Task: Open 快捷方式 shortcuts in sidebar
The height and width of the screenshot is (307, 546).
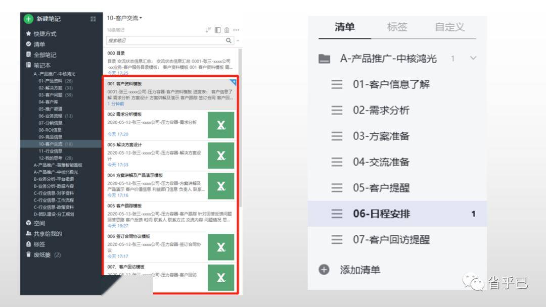Action: [x=41, y=34]
